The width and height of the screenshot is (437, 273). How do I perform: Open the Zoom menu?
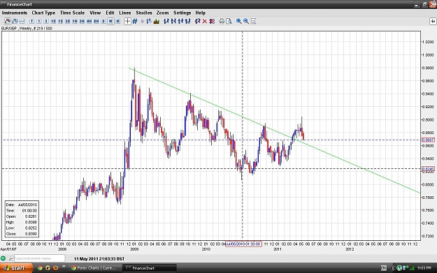[162, 13]
